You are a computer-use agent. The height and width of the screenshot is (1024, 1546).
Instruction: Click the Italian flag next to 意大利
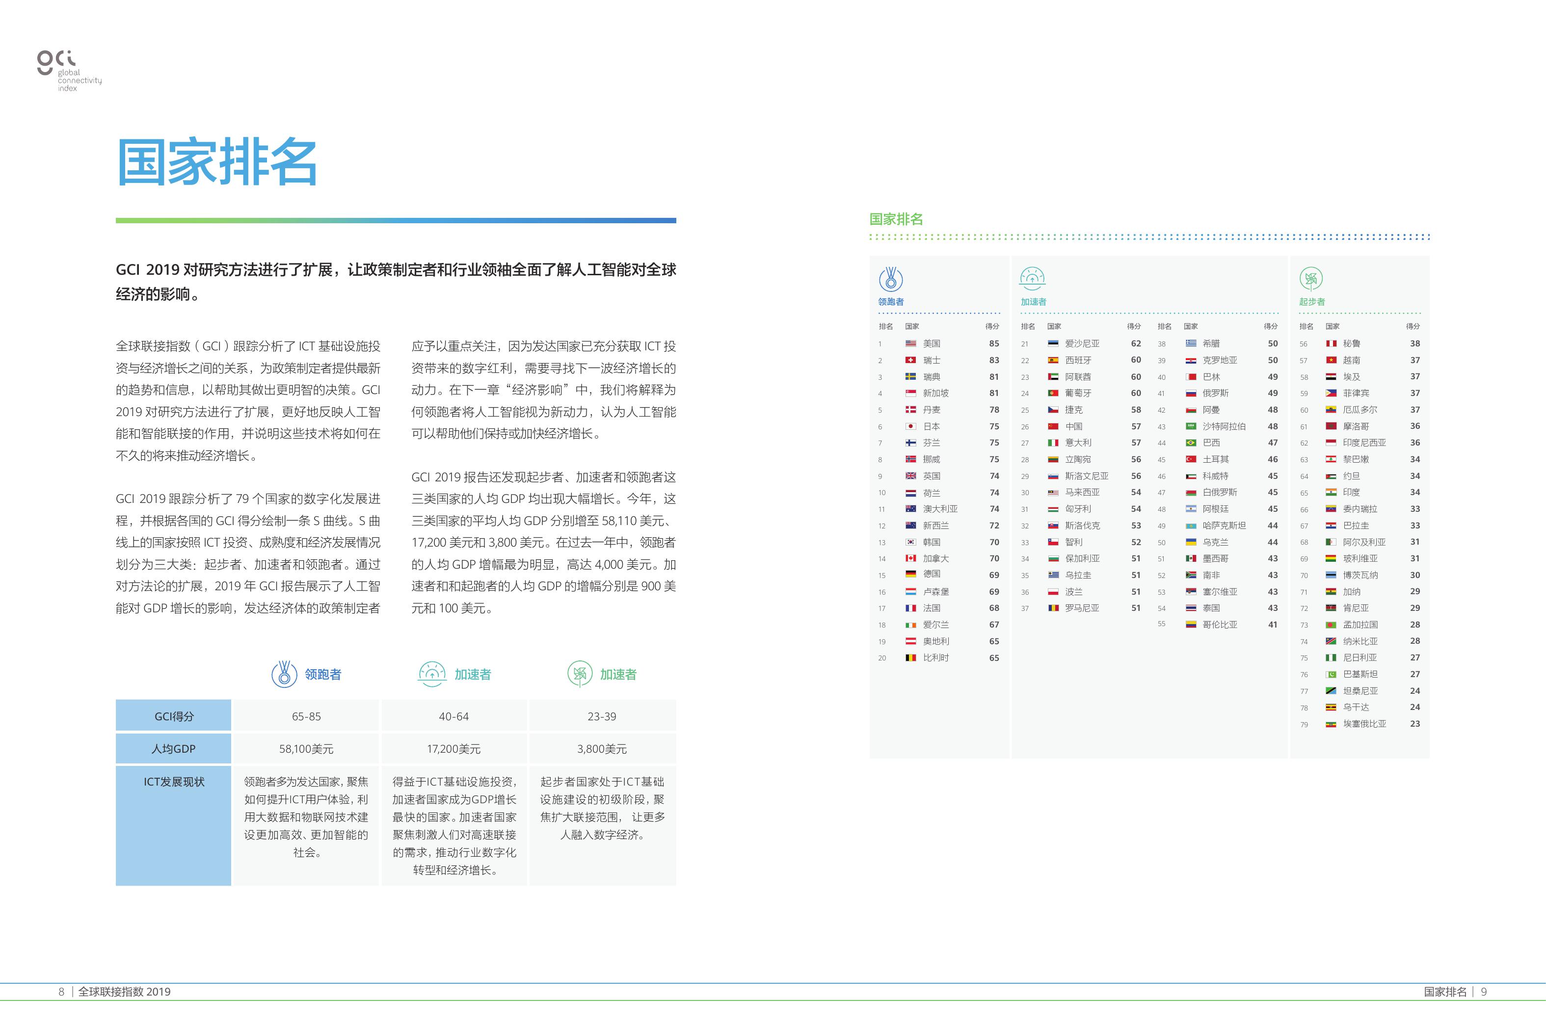1053,443
